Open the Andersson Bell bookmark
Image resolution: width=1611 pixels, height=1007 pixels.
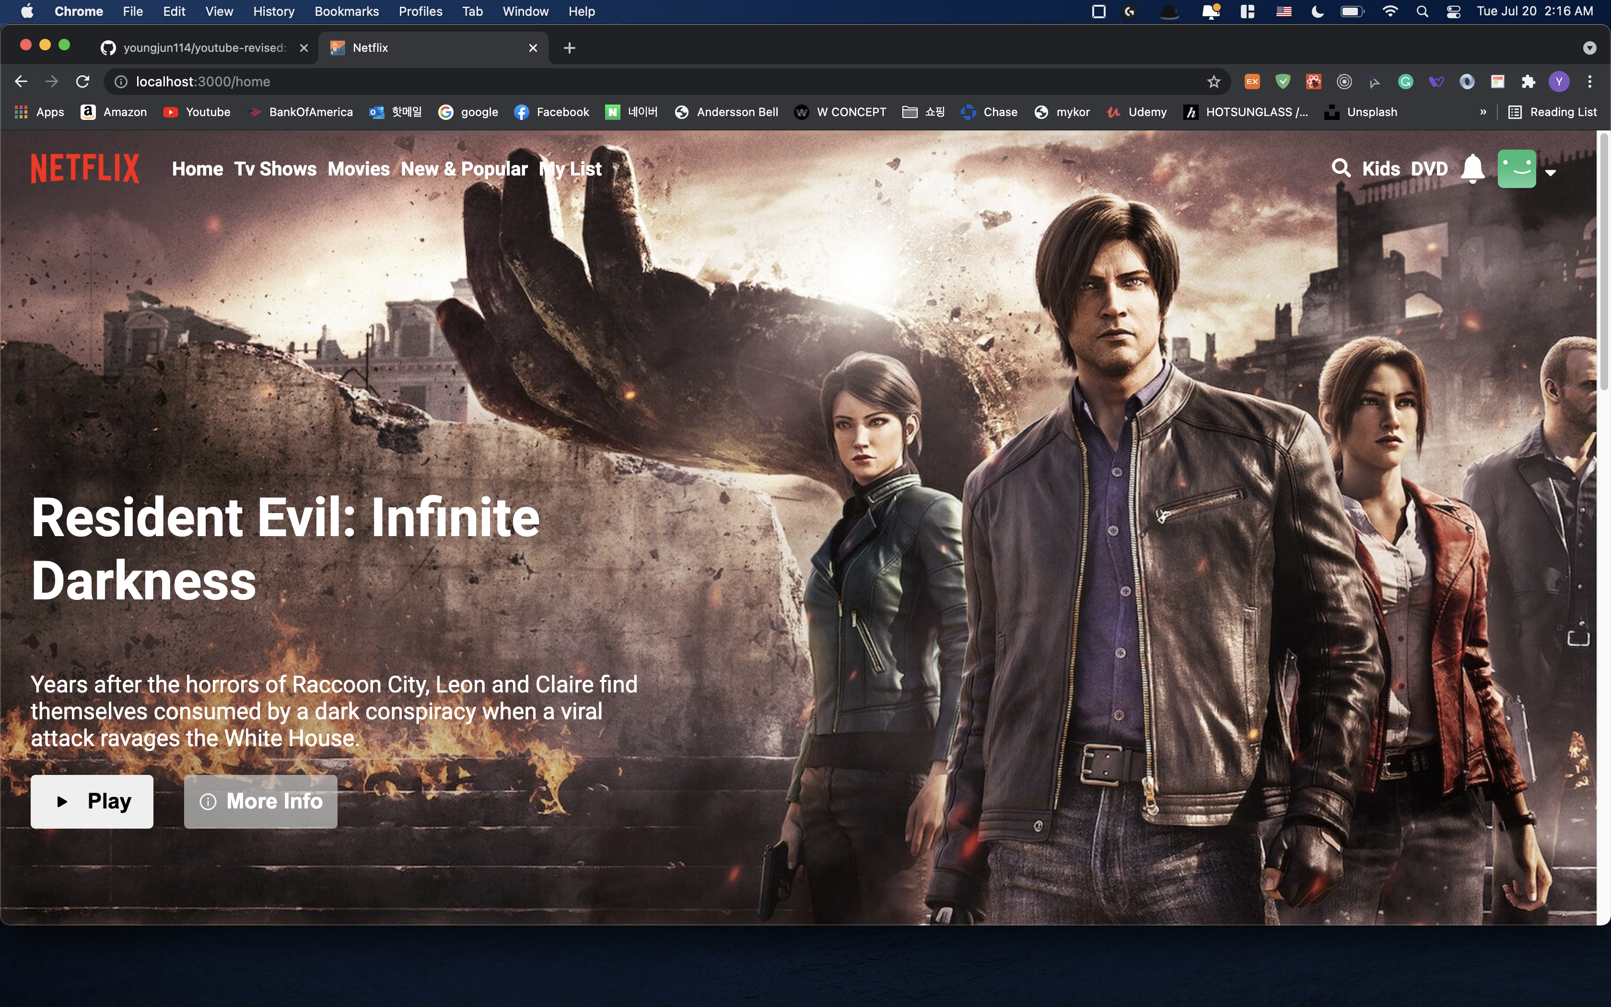726,112
